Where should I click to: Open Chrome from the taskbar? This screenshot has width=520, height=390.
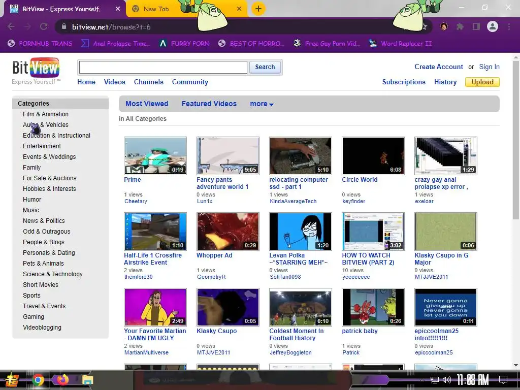(38, 380)
